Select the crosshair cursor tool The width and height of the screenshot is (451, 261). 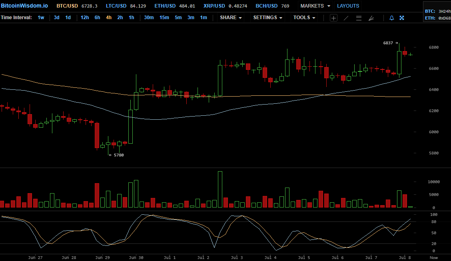tap(334, 18)
